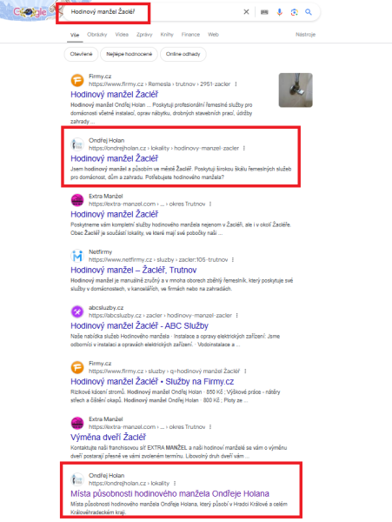Select the Online odhady filter chip
392x522 pixels.
183,54
